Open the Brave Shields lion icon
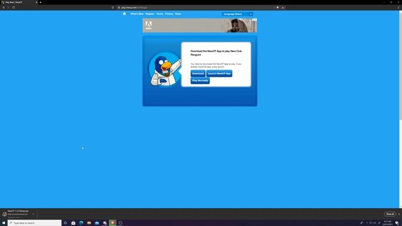Viewport: 402px width, 226px height. tap(278, 8)
